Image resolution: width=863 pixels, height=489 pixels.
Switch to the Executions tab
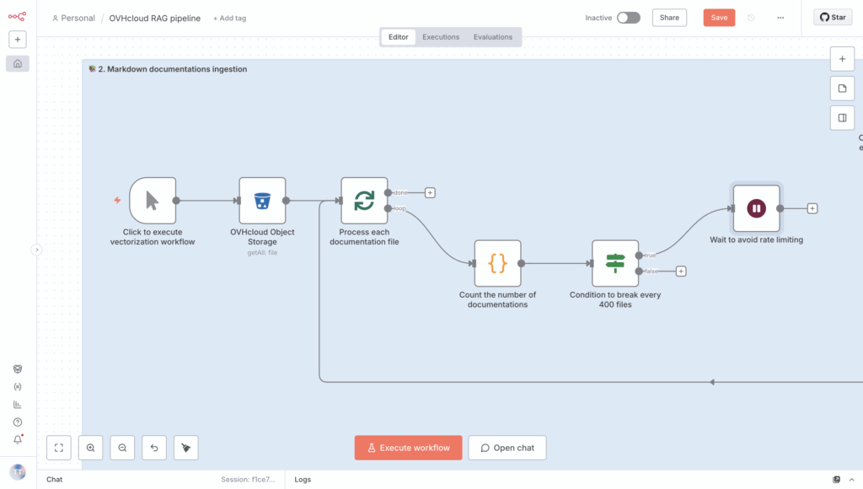coord(441,37)
